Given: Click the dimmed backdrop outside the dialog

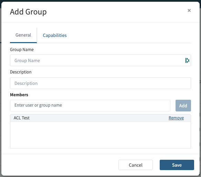Looking at the screenshot, I should click(0, 90).
